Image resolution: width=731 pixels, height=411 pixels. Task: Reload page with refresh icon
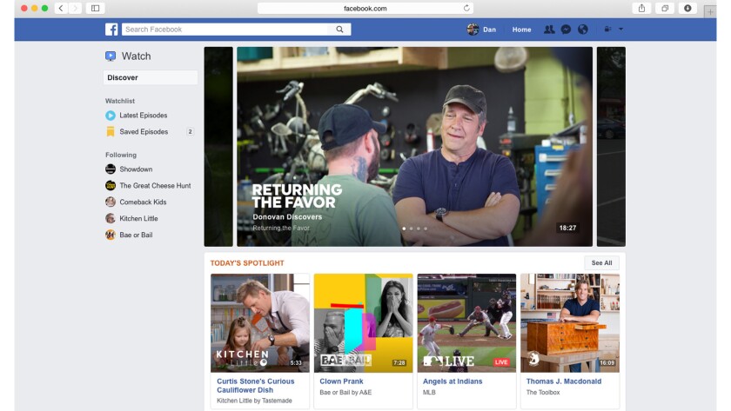point(466,8)
